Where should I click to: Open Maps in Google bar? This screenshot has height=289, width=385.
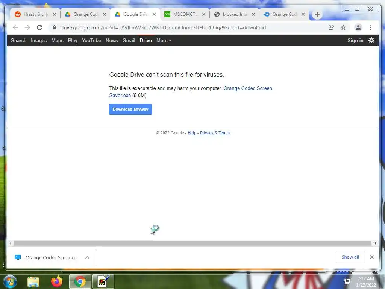pos(58,40)
